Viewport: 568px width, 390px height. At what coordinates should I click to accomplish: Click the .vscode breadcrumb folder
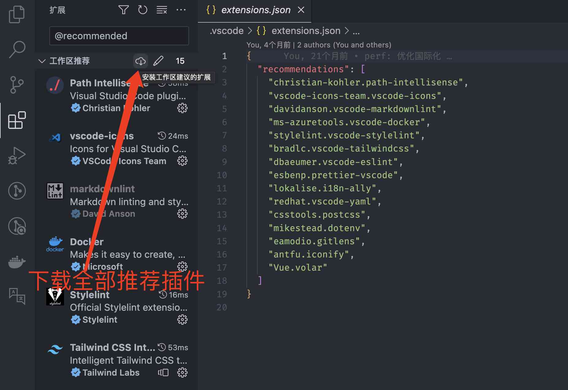pos(227,31)
